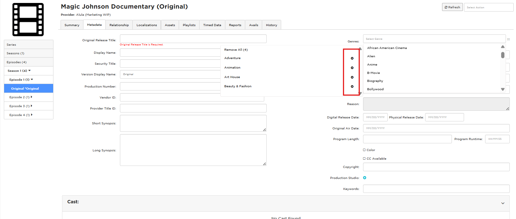Open the Reports tab
Viewport: 516px width, 219px height.
pos(235,25)
